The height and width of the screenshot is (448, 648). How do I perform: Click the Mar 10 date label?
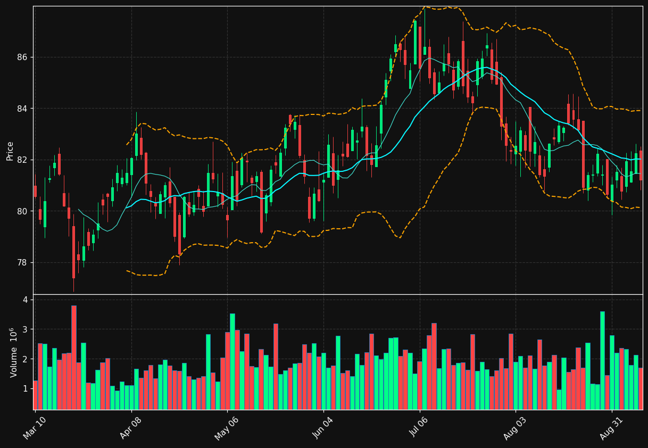[x=35, y=428]
